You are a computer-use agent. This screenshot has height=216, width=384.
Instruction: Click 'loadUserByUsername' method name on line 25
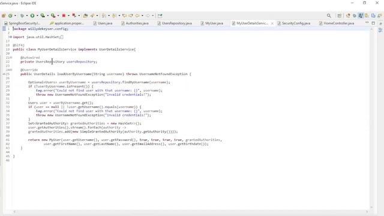pos(74,74)
